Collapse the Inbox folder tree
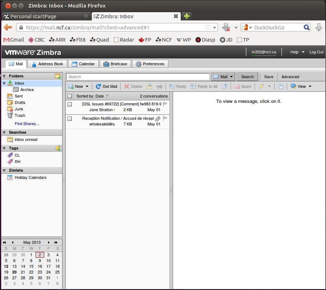326x290 pixels. [x=4, y=83]
